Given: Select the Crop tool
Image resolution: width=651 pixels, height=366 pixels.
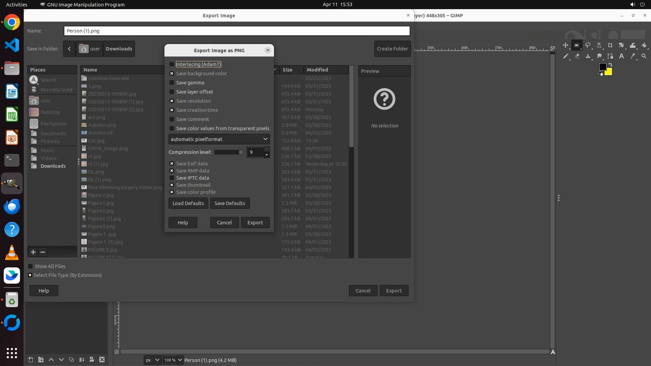Looking at the screenshot, I should pos(610,45).
